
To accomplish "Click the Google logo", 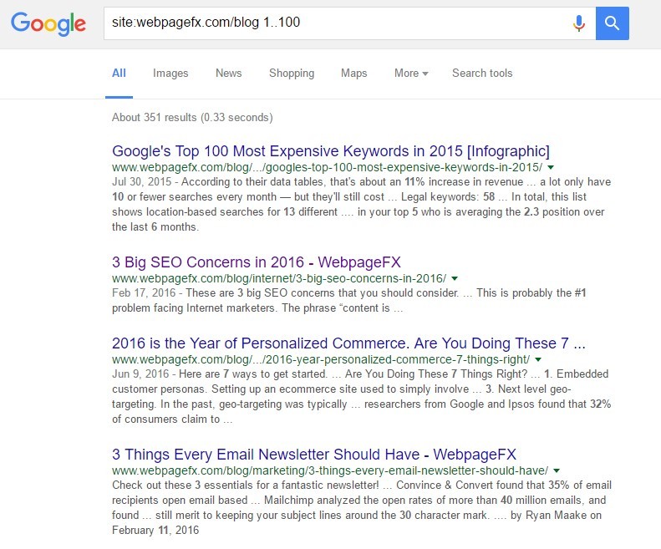I will (x=48, y=23).
